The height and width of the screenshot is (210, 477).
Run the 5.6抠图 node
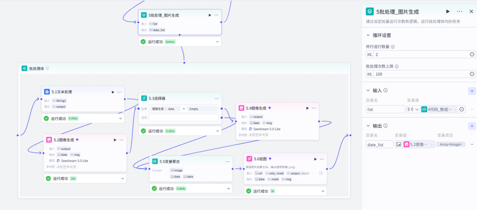[315, 159]
